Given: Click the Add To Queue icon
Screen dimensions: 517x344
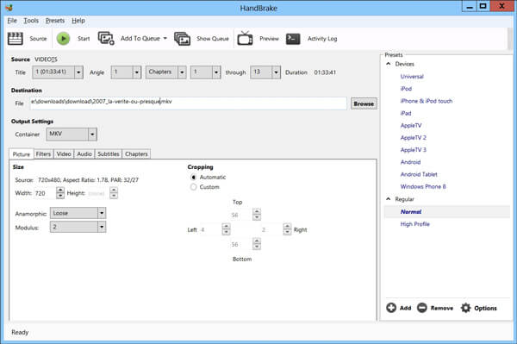Looking at the screenshot, I should point(106,38).
